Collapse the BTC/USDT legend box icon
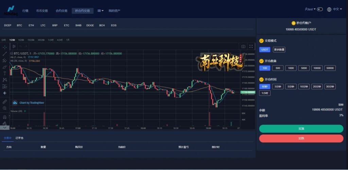 [x=12, y=53]
